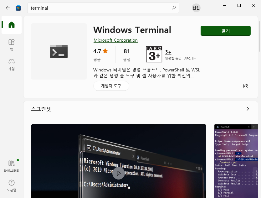Play the Windows Terminal trailer video
261x198 pixels.
point(119,173)
